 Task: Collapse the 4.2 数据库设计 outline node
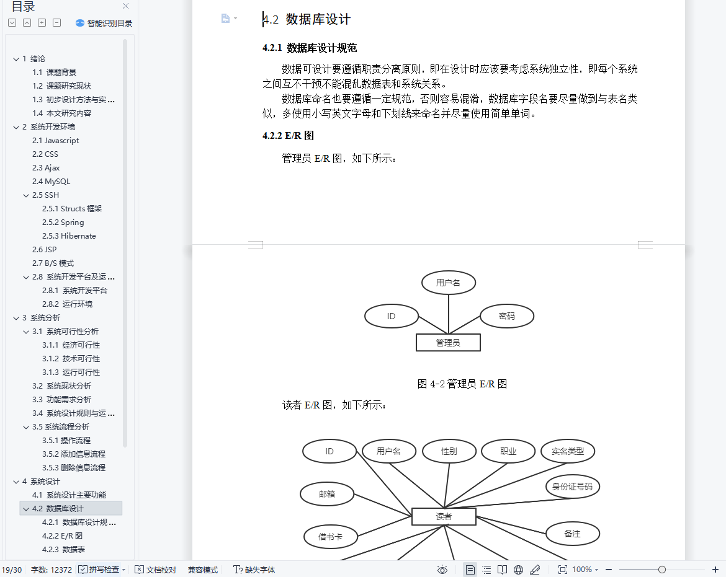[26, 509]
